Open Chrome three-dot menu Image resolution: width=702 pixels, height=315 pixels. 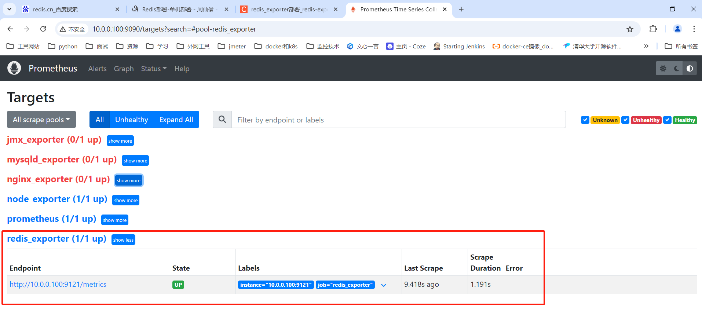694,29
